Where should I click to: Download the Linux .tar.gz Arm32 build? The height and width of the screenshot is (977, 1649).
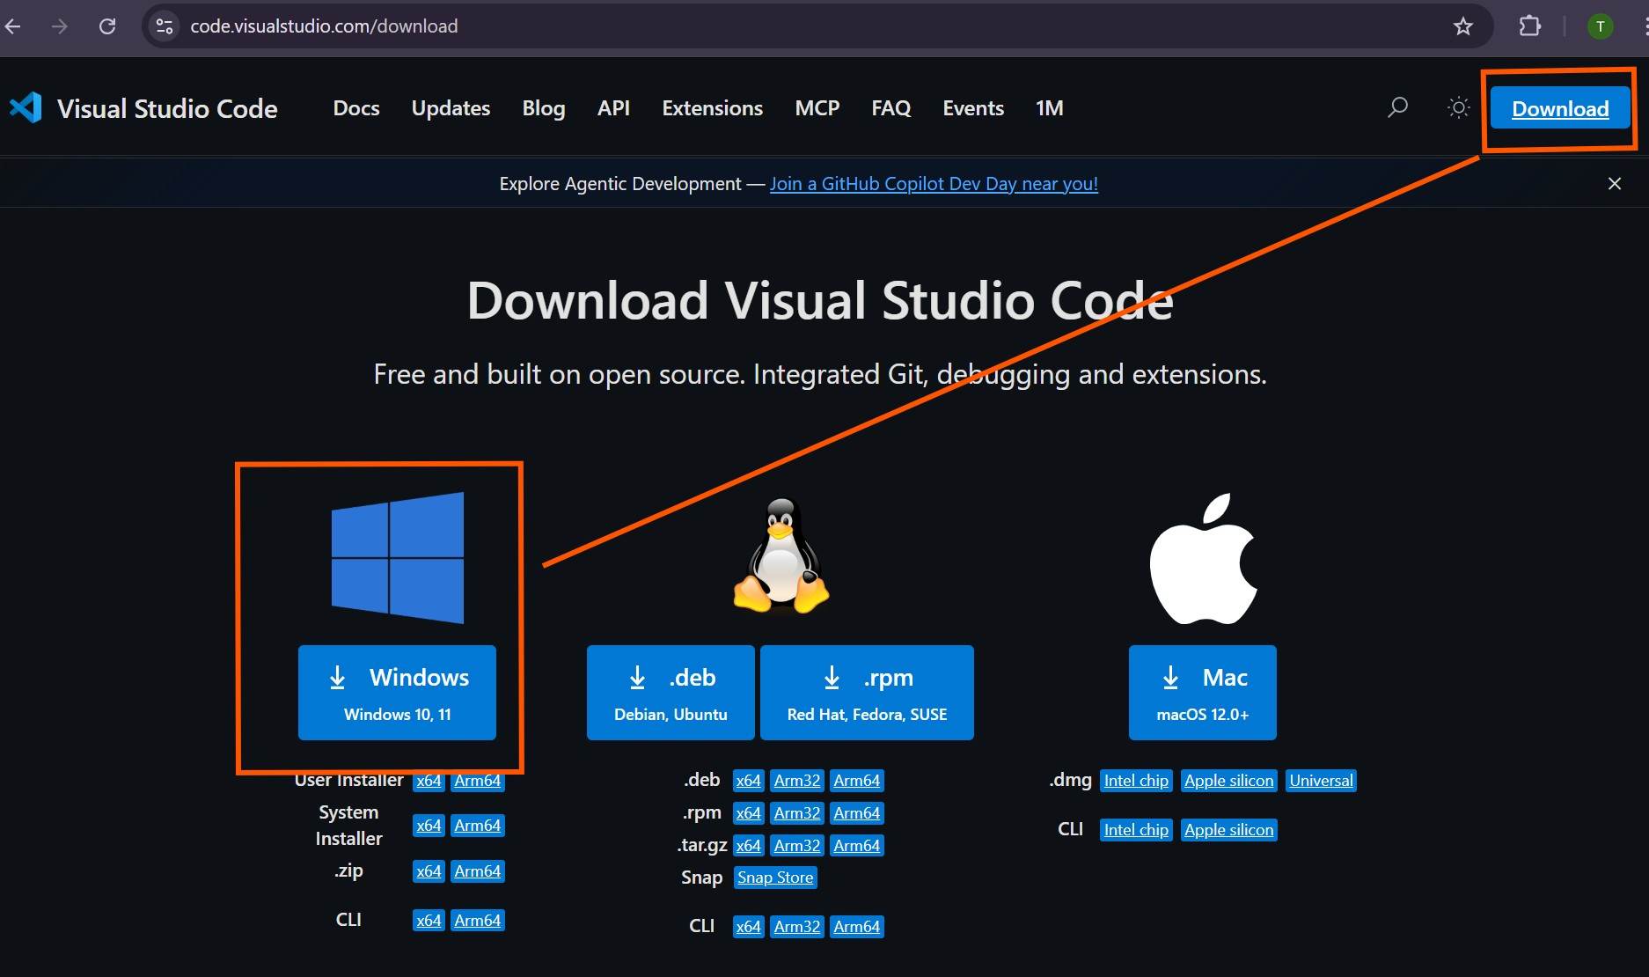(x=797, y=846)
